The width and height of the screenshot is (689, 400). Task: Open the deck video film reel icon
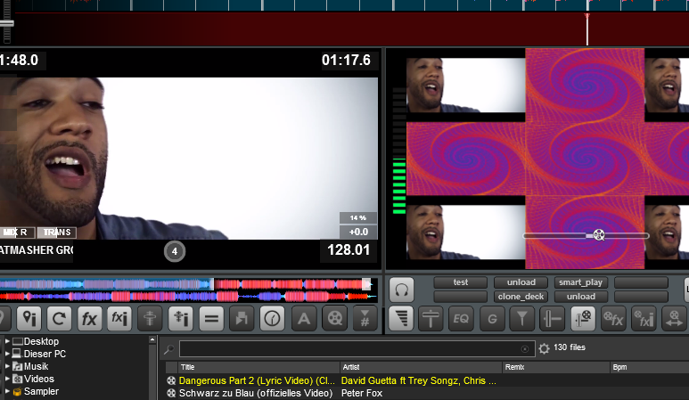335,318
